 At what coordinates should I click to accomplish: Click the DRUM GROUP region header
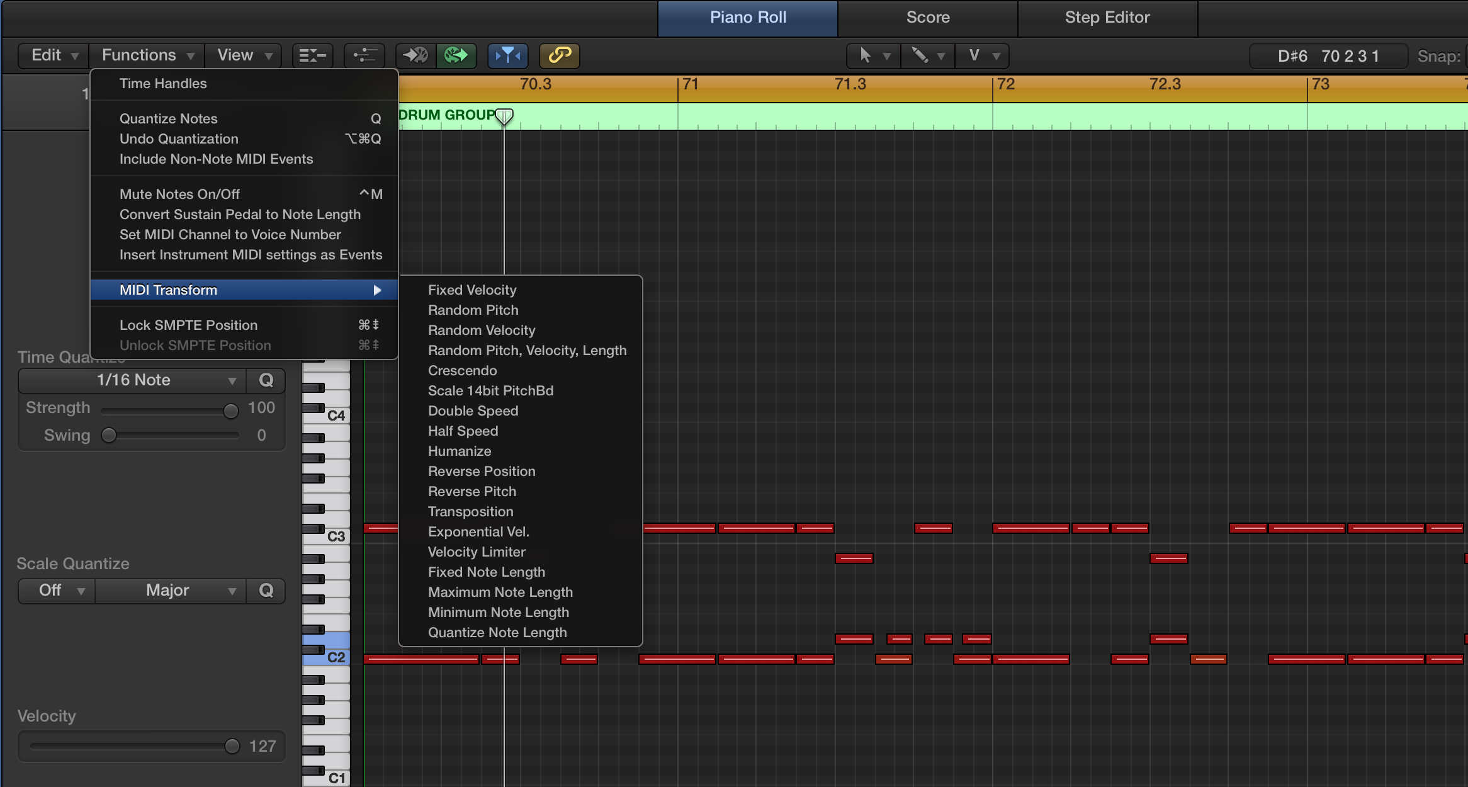coord(448,115)
